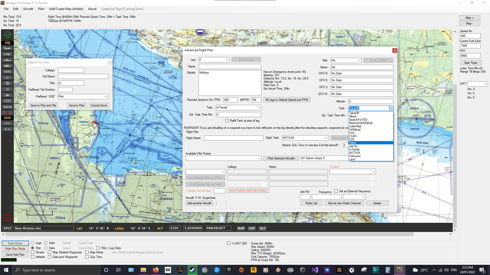Image resolution: width=490 pixels, height=275 pixels.
Task: Click the Start Timer control
Action: coord(471,63)
